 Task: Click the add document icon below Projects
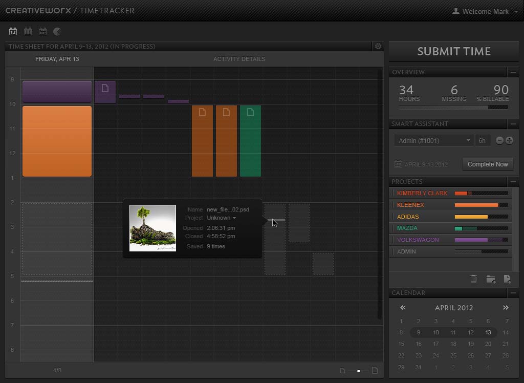pyautogui.click(x=507, y=279)
